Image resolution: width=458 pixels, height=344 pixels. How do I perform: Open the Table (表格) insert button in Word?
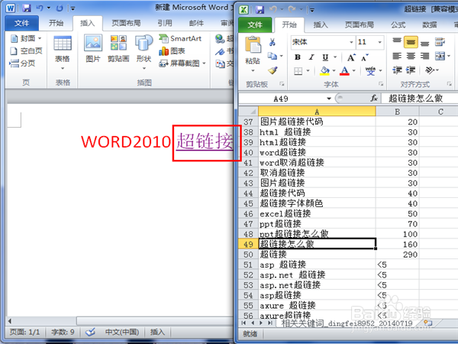point(63,53)
